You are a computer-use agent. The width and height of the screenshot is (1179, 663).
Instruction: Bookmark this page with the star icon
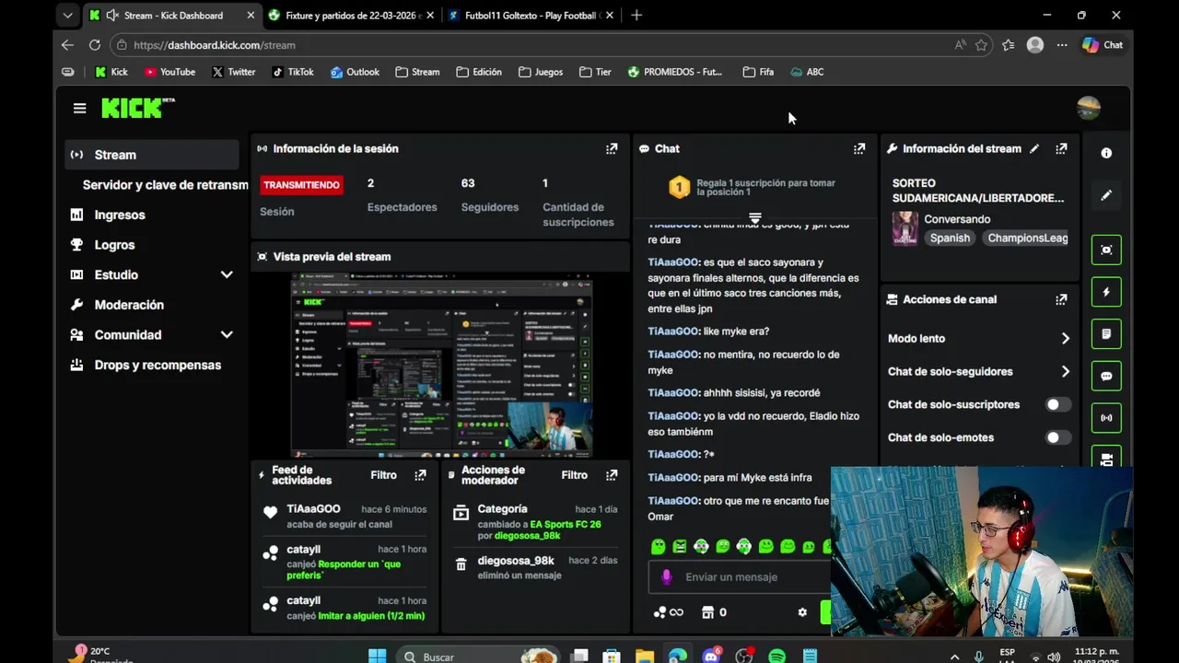tap(982, 45)
